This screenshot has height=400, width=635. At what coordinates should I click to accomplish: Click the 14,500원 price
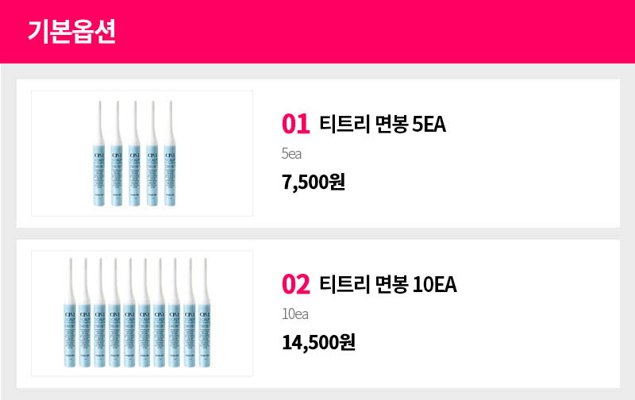pos(319,343)
